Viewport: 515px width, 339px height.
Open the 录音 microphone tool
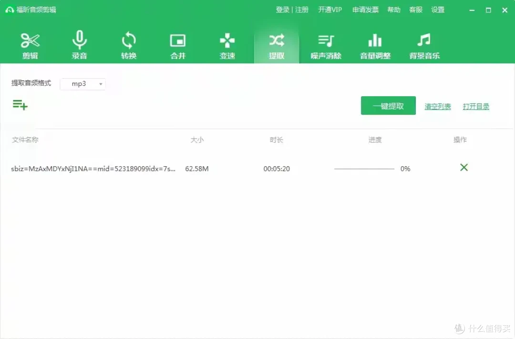pyautogui.click(x=80, y=45)
